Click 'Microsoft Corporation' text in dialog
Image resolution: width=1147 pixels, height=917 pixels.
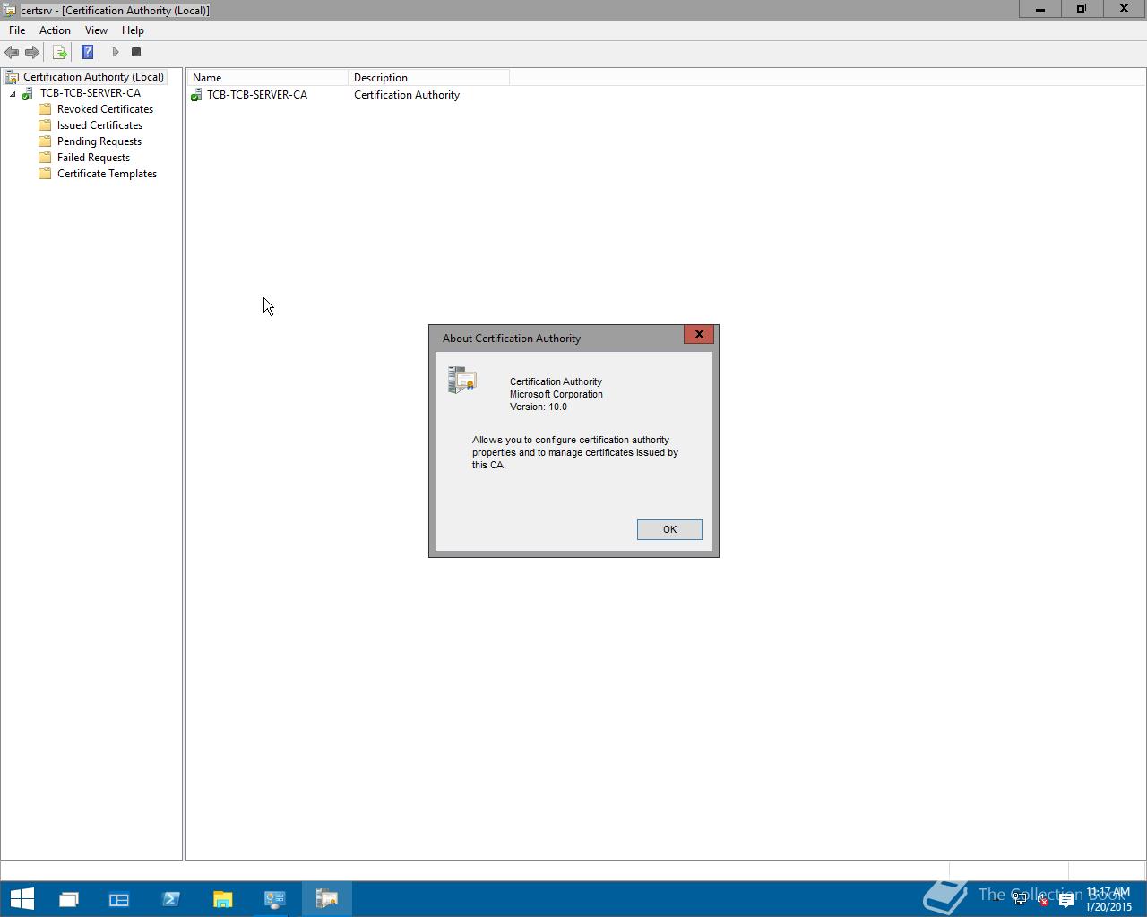(556, 394)
